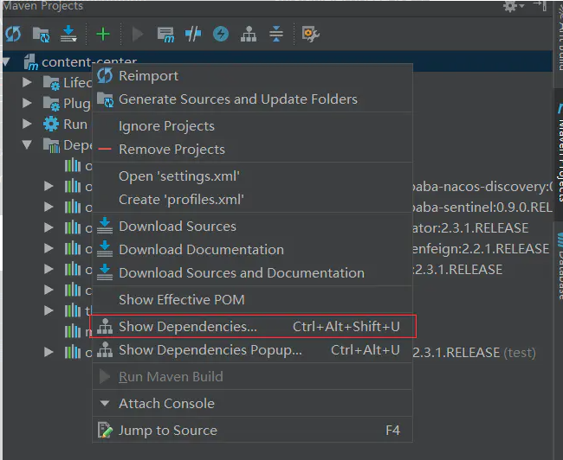Choose Show Dependencies Popup... menu item
The image size is (563, 460).
coord(252,349)
